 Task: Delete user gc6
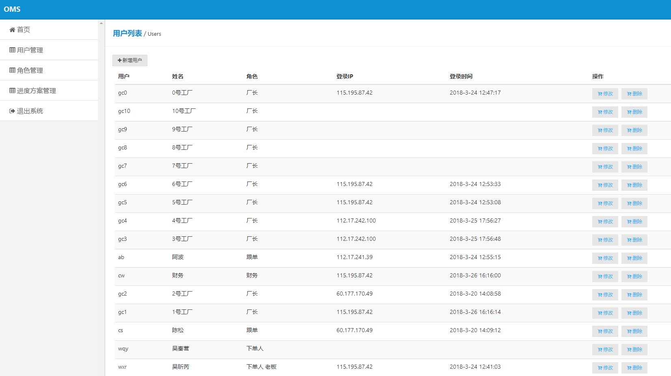pos(634,185)
